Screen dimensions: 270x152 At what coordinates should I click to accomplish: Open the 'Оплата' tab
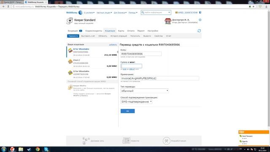click(x=131, y=31)
